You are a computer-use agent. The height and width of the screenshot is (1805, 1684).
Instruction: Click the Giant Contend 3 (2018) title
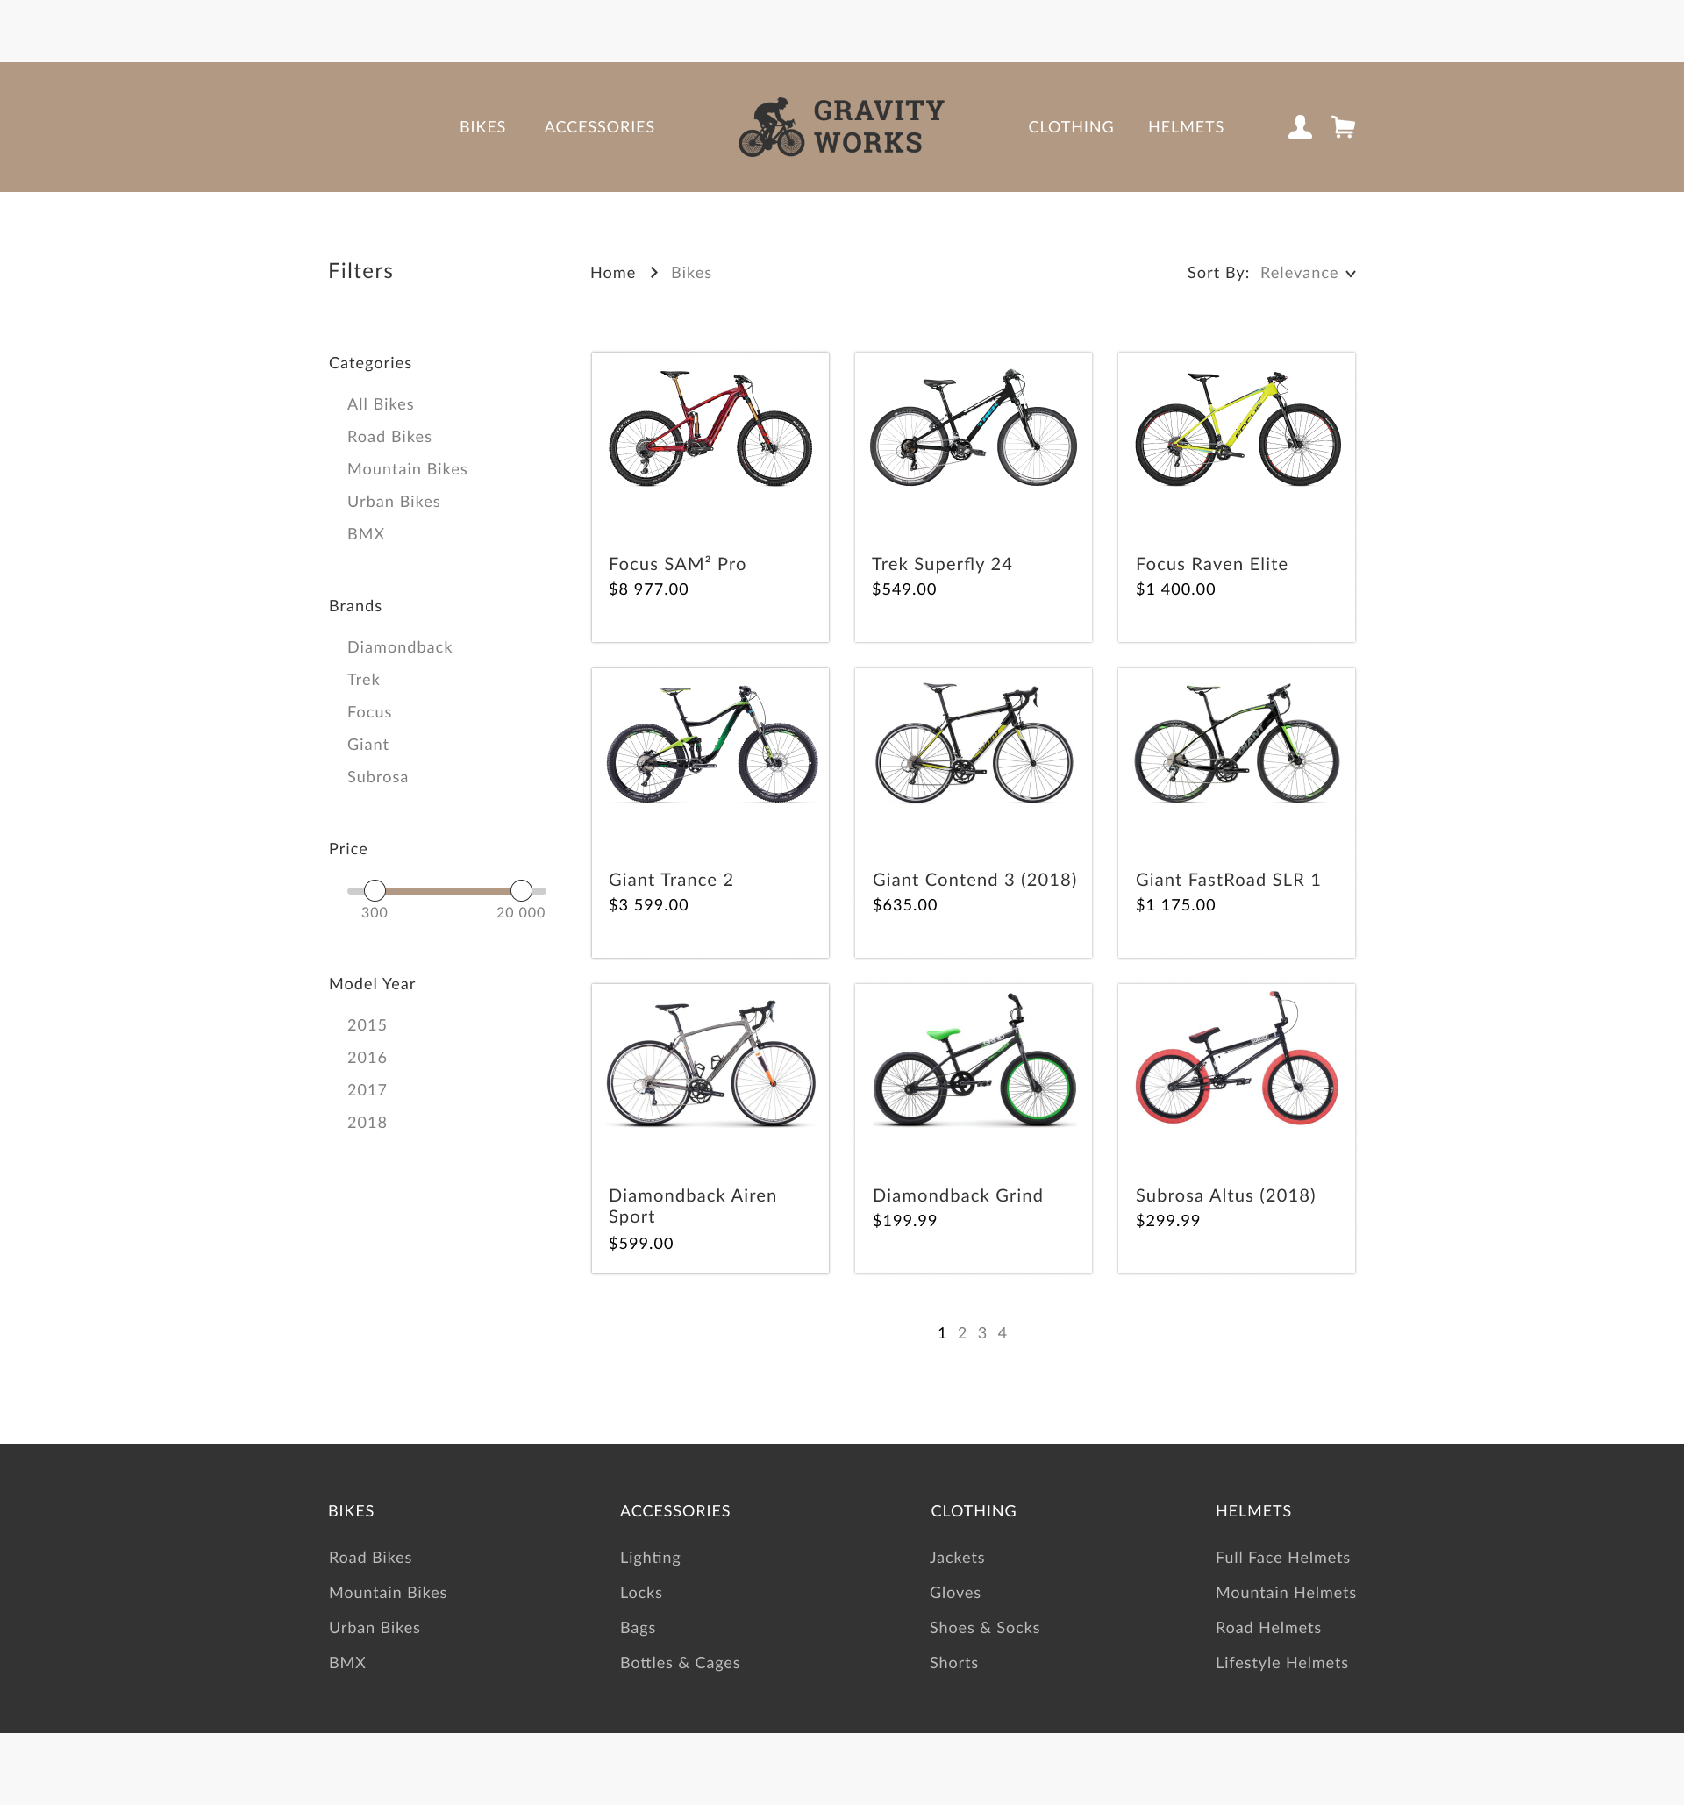(974, 880)
